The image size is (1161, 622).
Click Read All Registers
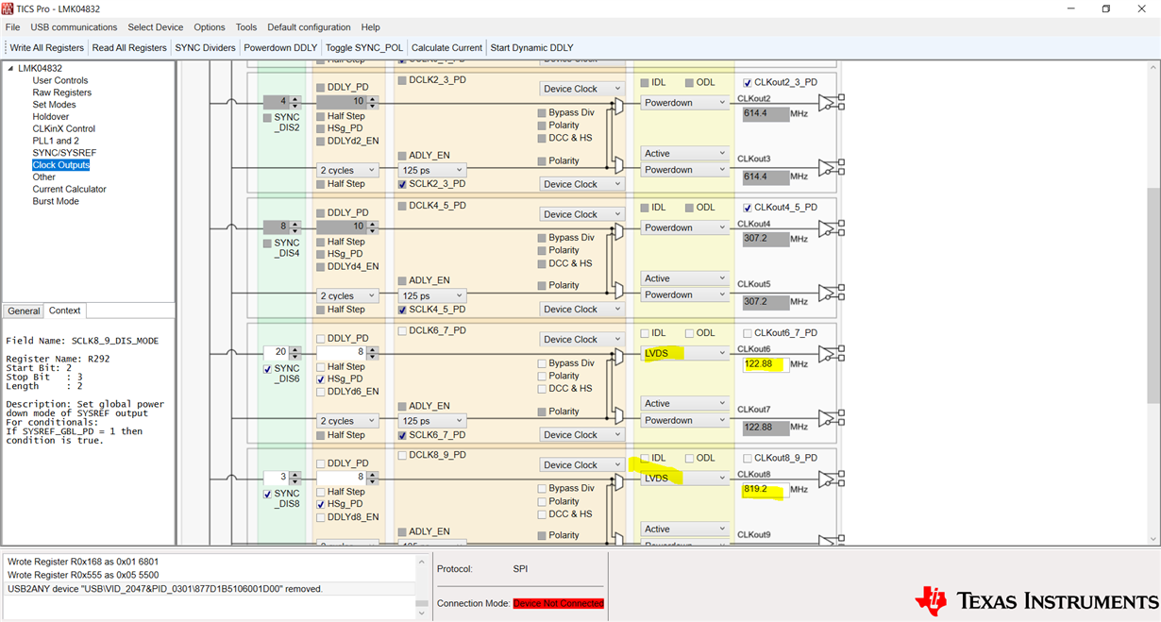point(129,47)
